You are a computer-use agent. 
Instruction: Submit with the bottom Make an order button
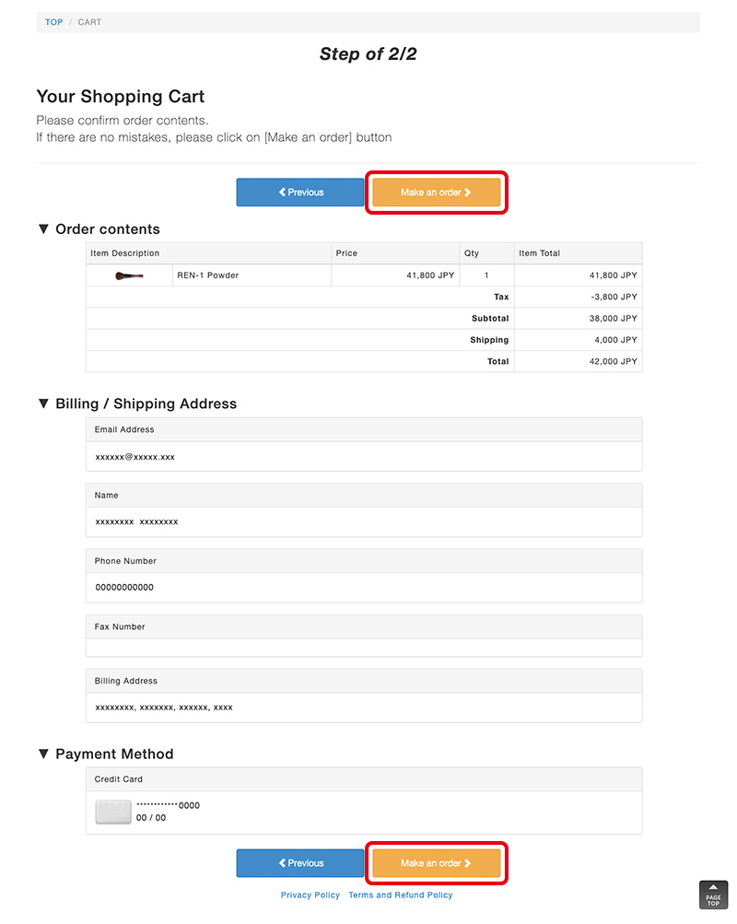[x=436, y=863]
